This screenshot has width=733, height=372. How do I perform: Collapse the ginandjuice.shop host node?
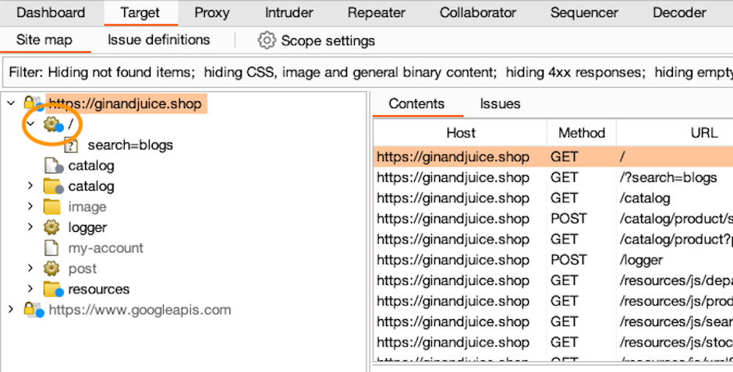click(11, 104)
